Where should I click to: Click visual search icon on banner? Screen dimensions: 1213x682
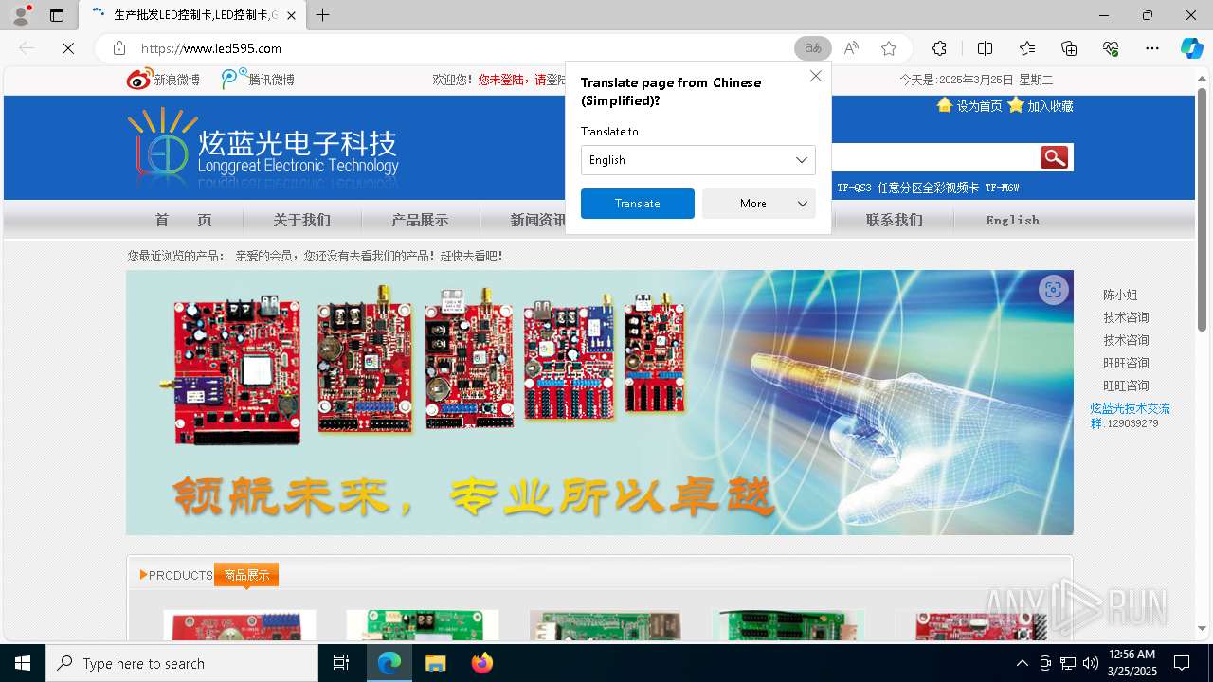point(1053,290)
